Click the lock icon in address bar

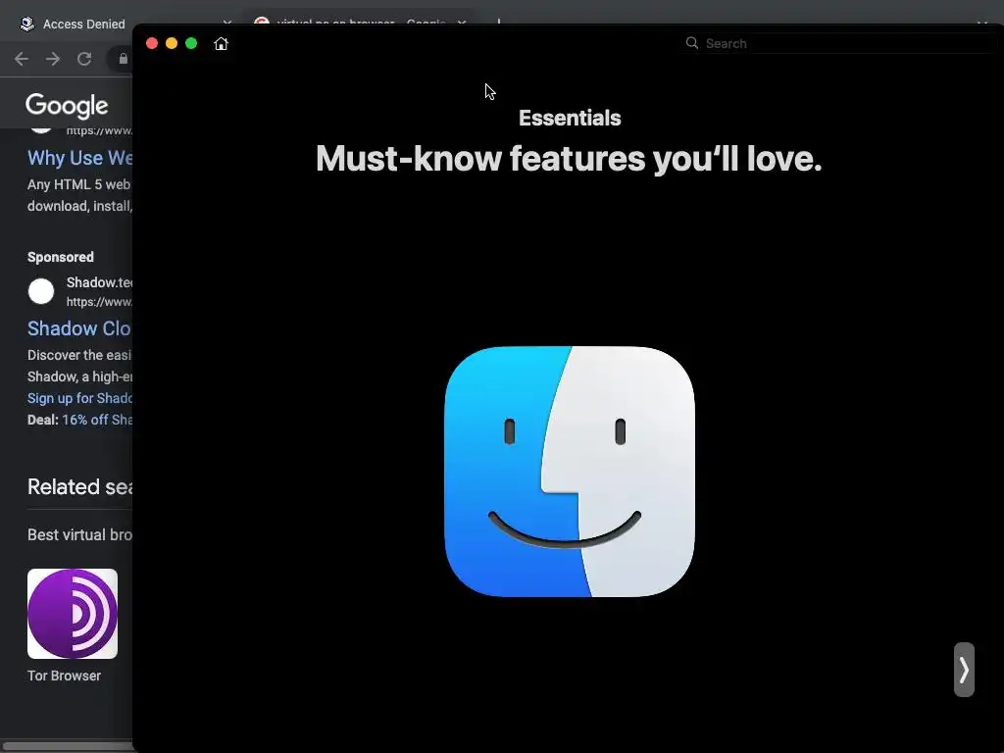(123, 59)
